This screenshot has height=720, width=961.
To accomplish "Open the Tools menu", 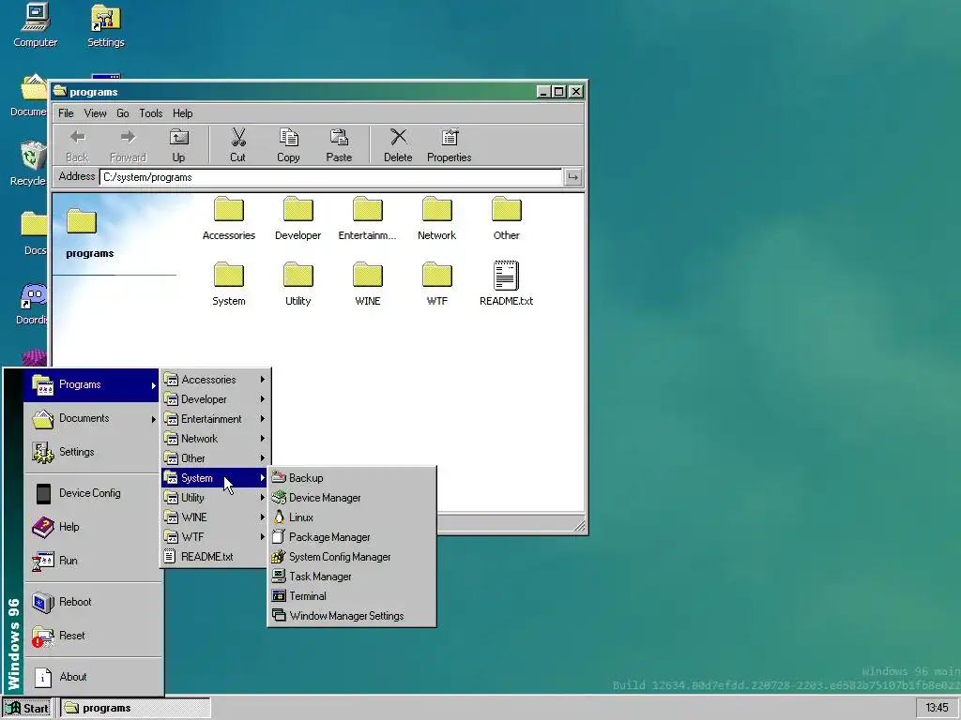I will [x=151, y=113].
